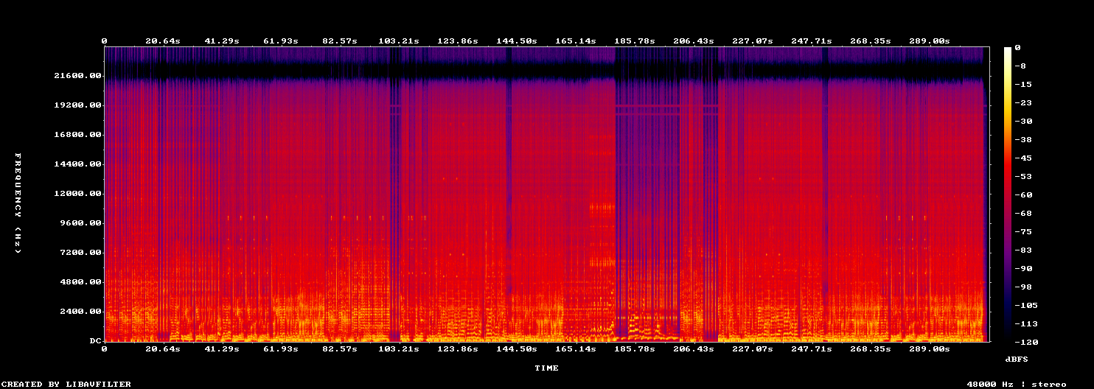This screenshot has height=389, width=1094.
Task: Click the 289.00s label on bottom time axis
Action: pyautogui.click(x=929, y=348)
